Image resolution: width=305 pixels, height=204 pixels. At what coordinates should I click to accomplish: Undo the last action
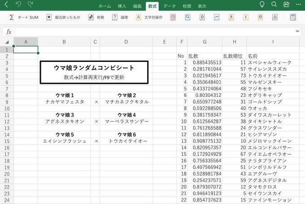(x=18, y=4)
